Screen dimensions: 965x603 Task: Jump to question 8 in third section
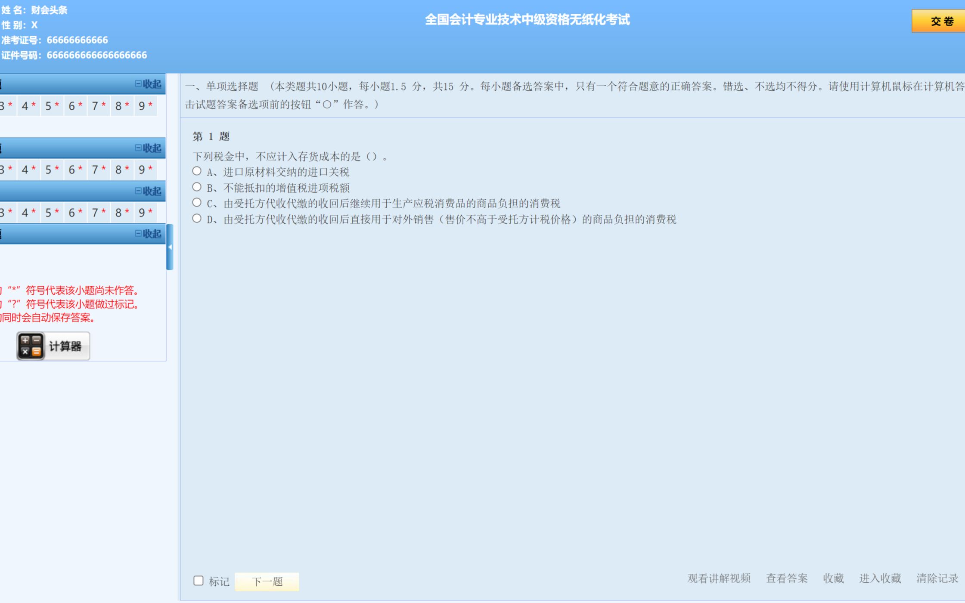122,213
